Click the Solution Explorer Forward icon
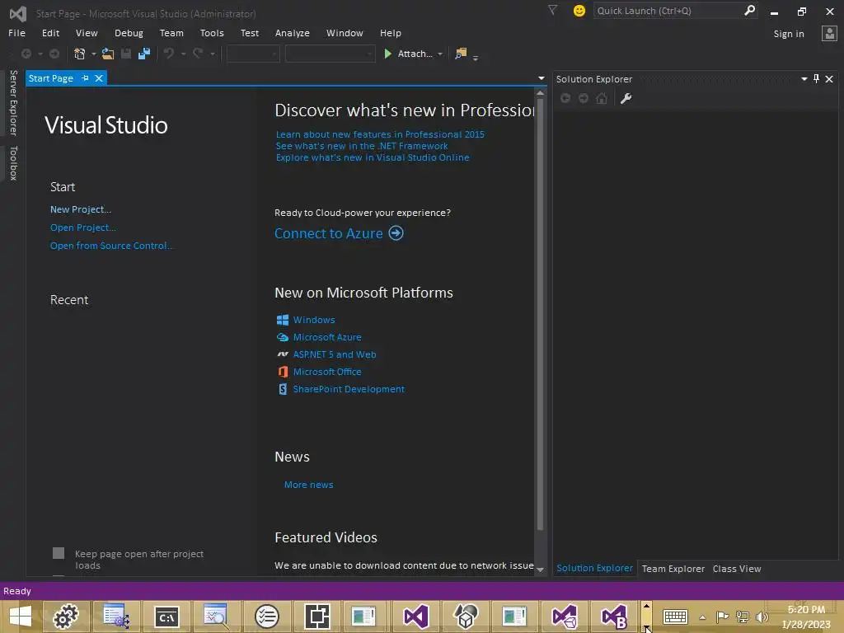Screen dimensions: 844x633 pyautogui.click(x=584, y=98)
